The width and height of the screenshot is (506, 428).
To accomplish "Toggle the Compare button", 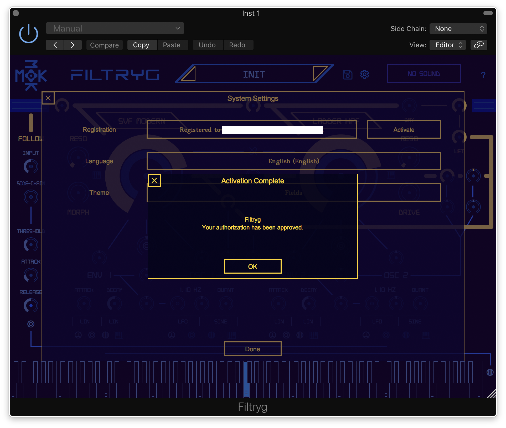I will point(104,45).
